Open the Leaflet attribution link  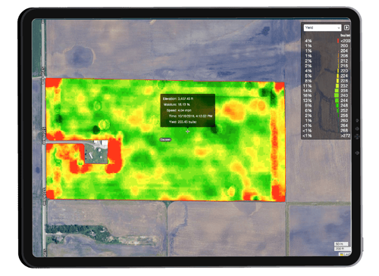348,254
